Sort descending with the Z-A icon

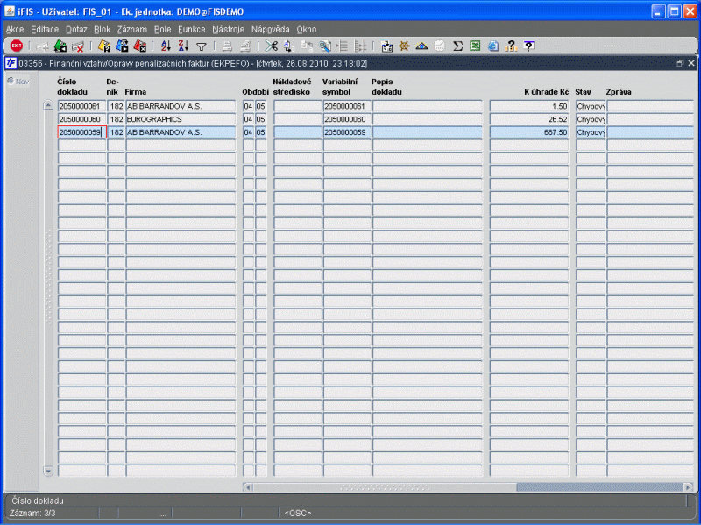click(x=183, y=46)
